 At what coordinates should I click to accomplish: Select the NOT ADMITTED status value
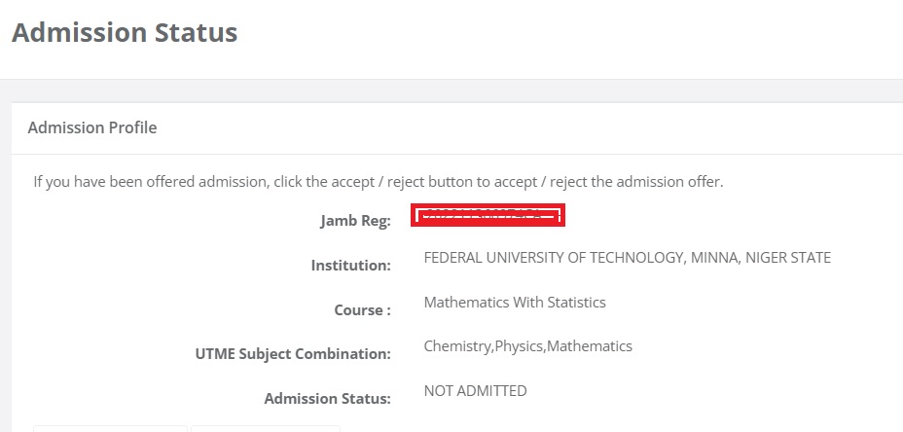(475, 391)
